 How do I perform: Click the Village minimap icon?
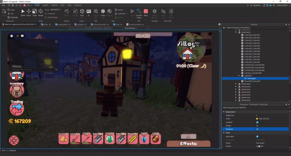191,48
